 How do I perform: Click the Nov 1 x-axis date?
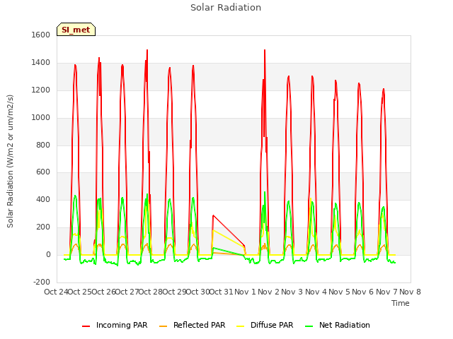[245, 292]
